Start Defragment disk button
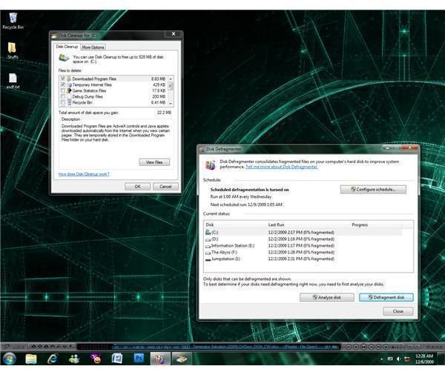Screen dimensions: 445x369 386,297
